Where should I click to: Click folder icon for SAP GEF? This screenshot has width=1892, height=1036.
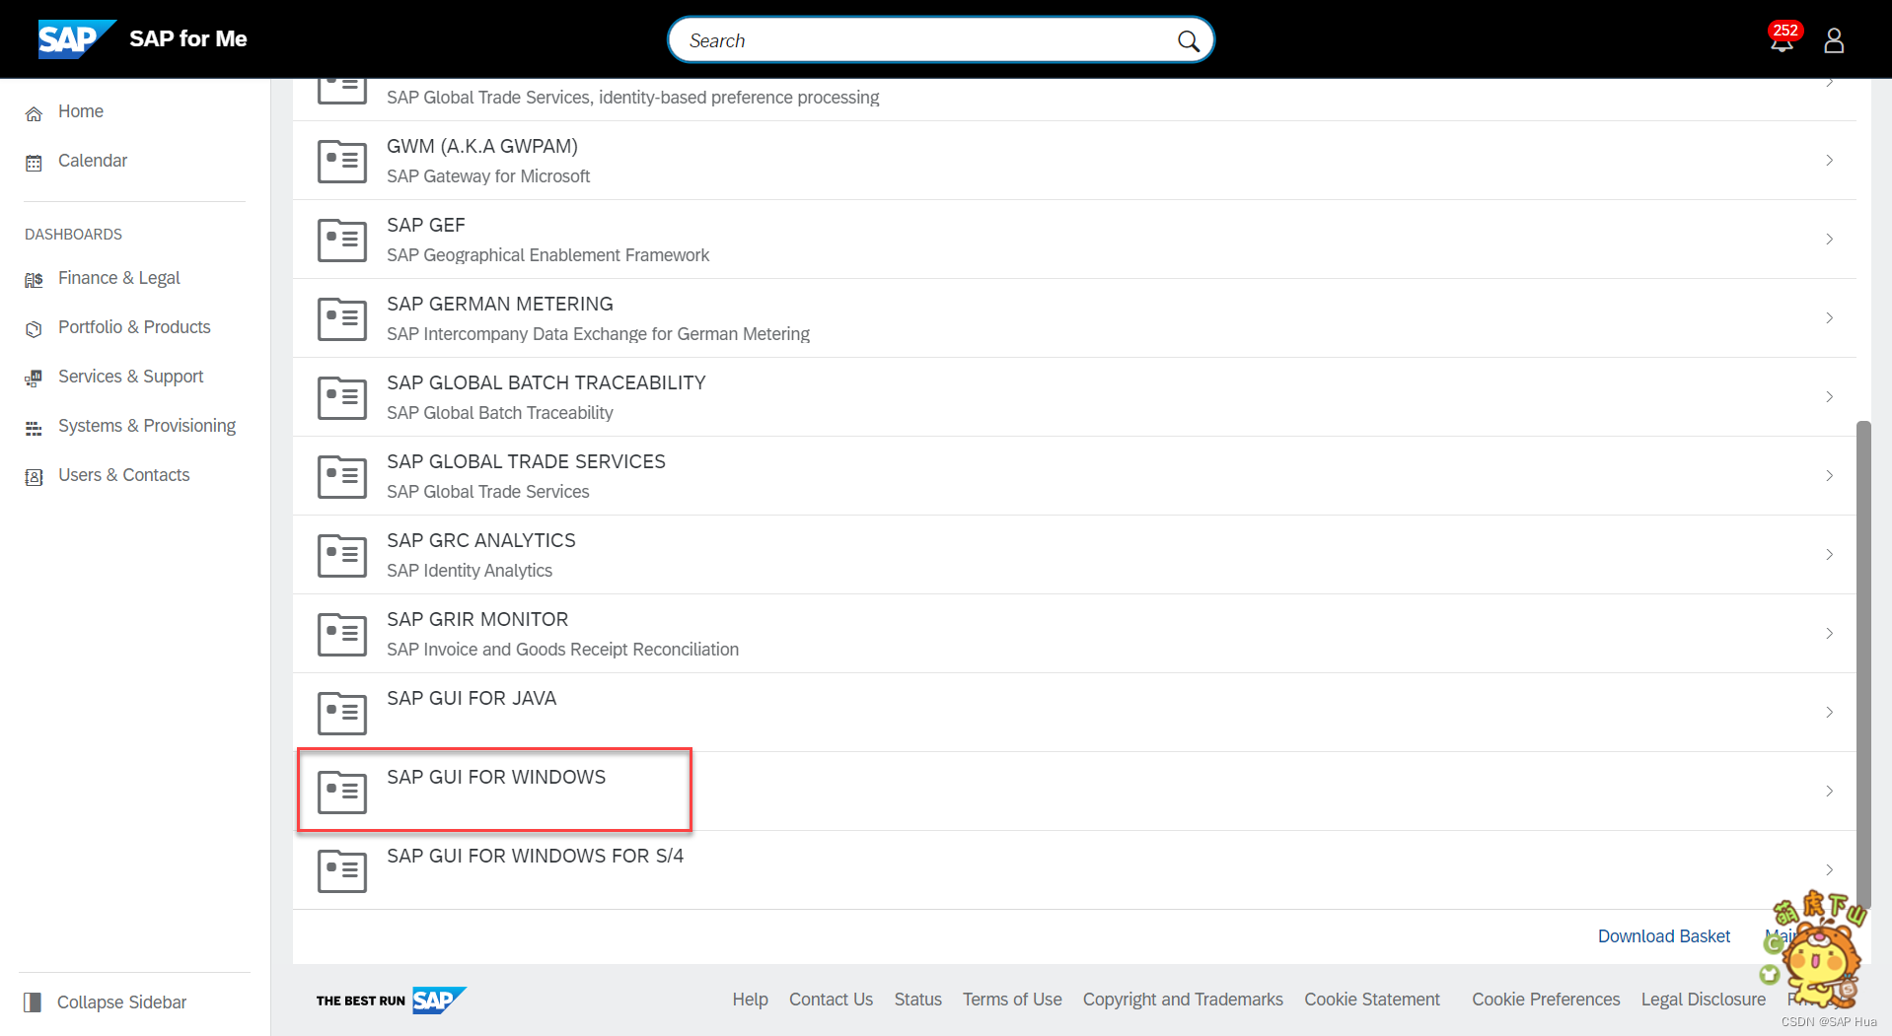pos(342,241)
